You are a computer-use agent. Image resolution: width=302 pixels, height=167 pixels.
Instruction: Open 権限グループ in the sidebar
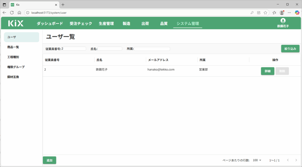(x=16, y=67)
